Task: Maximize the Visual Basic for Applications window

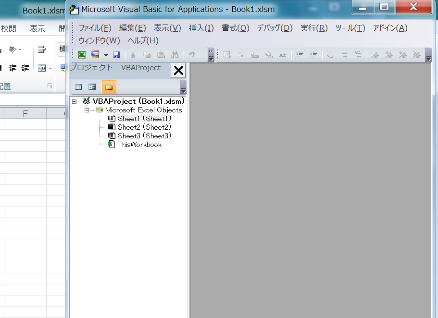Action: (x=384, y=7)
